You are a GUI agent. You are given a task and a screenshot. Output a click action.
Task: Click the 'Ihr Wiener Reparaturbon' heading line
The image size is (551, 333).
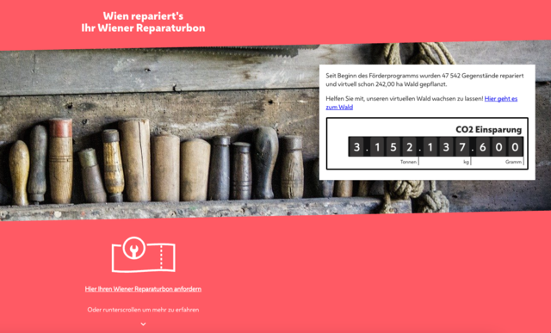coord(143,28)
